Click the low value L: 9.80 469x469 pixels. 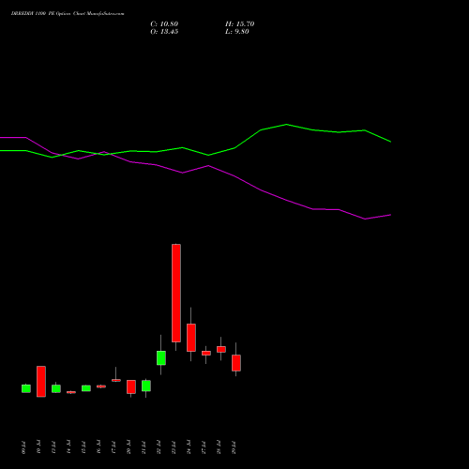pyautogui.click(x=237, y=32)
